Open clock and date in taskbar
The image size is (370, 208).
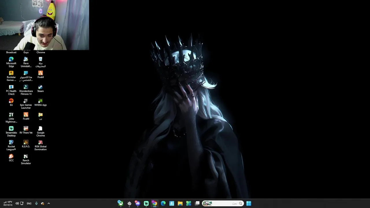pos(8,203)
